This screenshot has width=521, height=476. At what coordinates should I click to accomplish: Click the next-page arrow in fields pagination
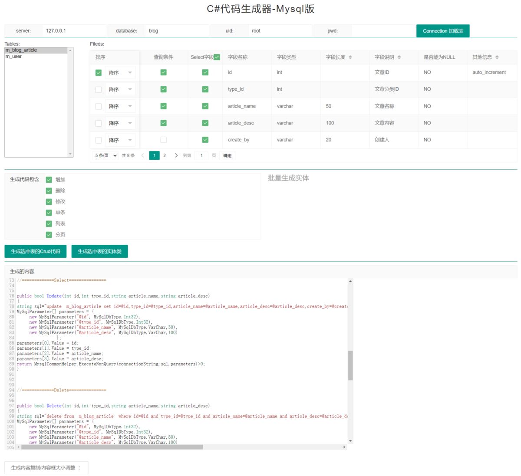(x=176, y=155)
